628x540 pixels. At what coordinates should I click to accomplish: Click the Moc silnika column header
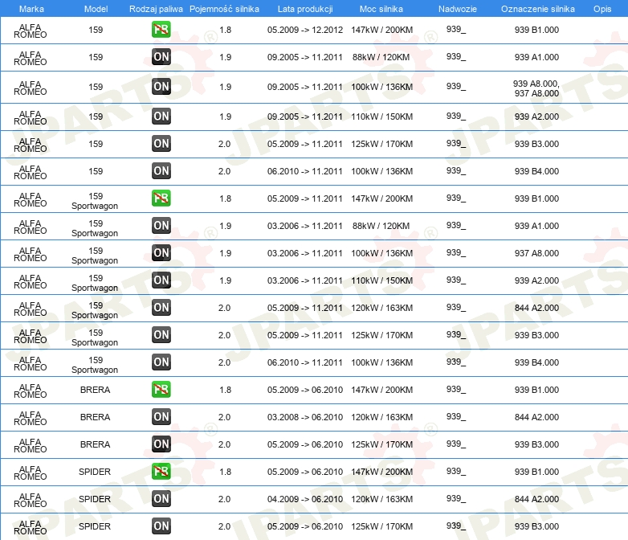381,9
